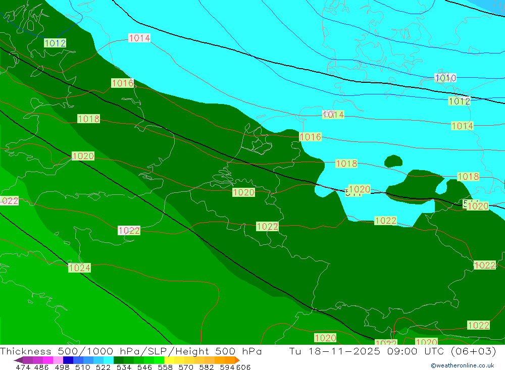Click the 474 legend value
505x370 pixels.
(23, 367)
